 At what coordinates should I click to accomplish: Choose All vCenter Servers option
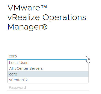click(x=48, y=68)
